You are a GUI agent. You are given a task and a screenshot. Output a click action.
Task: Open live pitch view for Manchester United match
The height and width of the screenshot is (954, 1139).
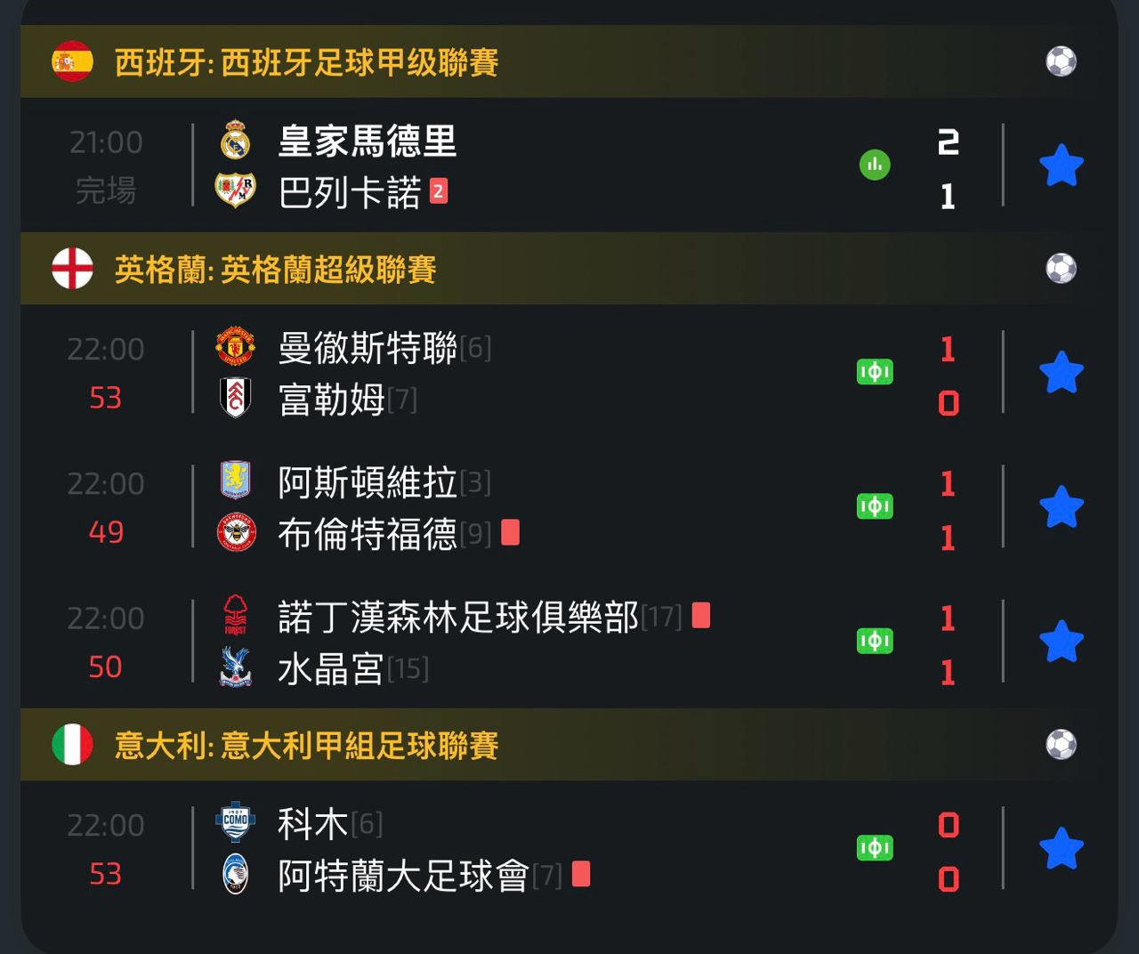(x=875, y=372)
